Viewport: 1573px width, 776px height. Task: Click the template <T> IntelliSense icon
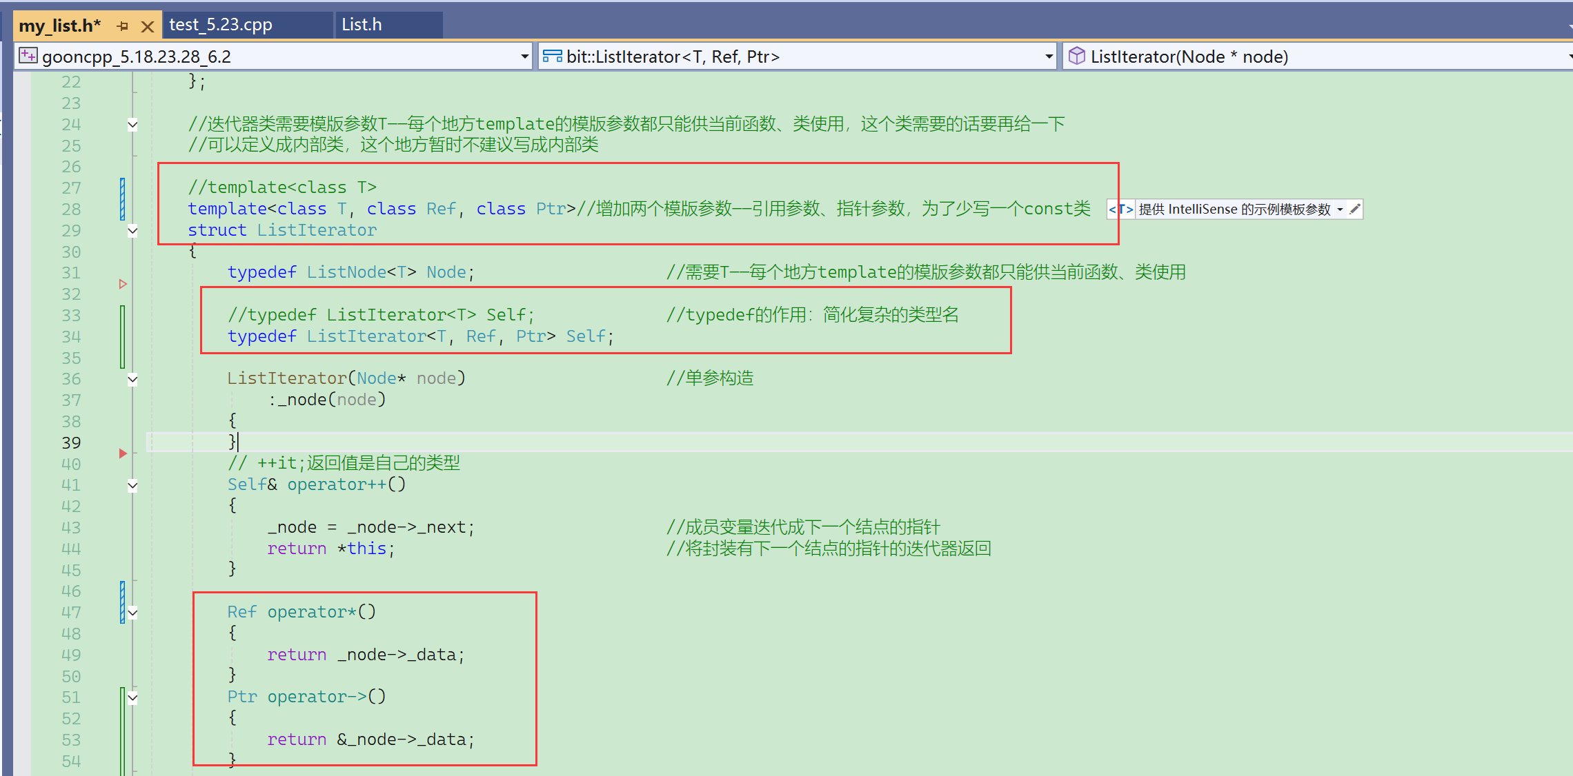(x=1120, y=209)
